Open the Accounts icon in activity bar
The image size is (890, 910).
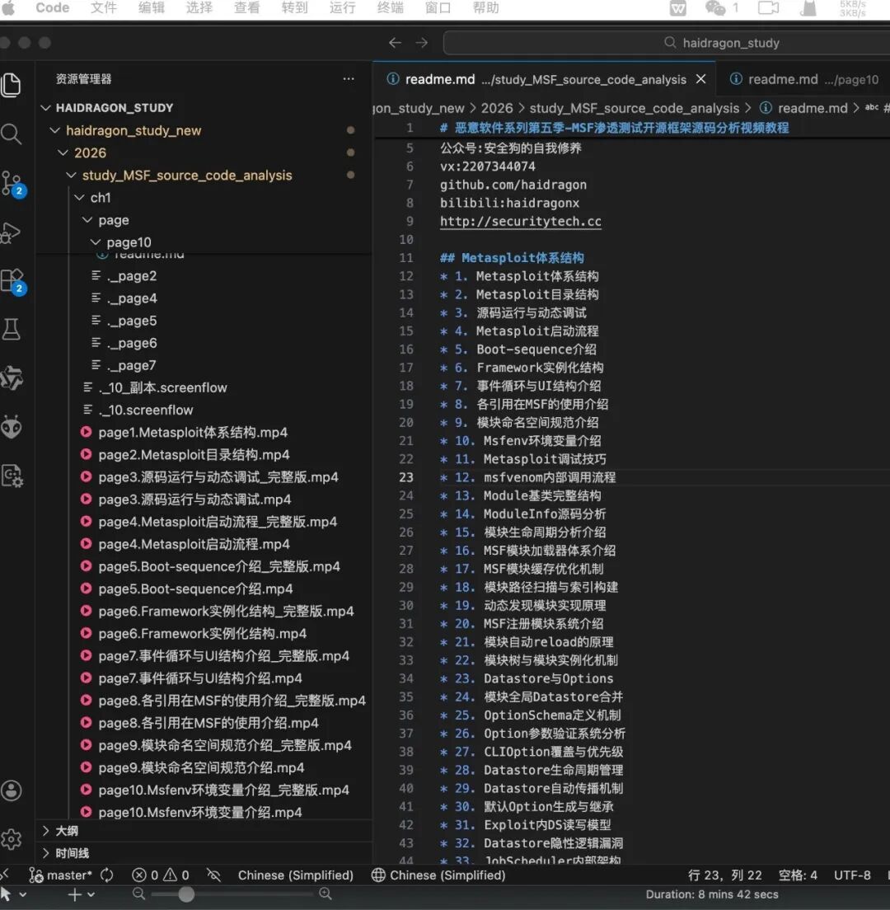pyautogui.click(x=12, y=790)
